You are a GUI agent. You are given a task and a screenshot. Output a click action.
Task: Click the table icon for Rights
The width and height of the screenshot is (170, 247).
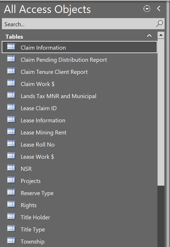pyautogui.click(x=11, y=205)
